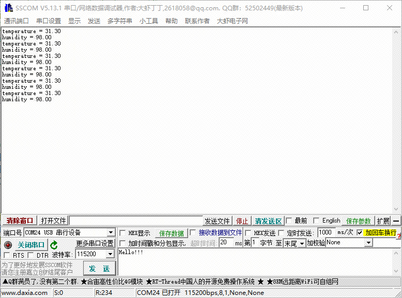The height and width of the screenshot is (298, 402).
Task: Toggle the English language checkbox
Action: [x=316, y=221]
